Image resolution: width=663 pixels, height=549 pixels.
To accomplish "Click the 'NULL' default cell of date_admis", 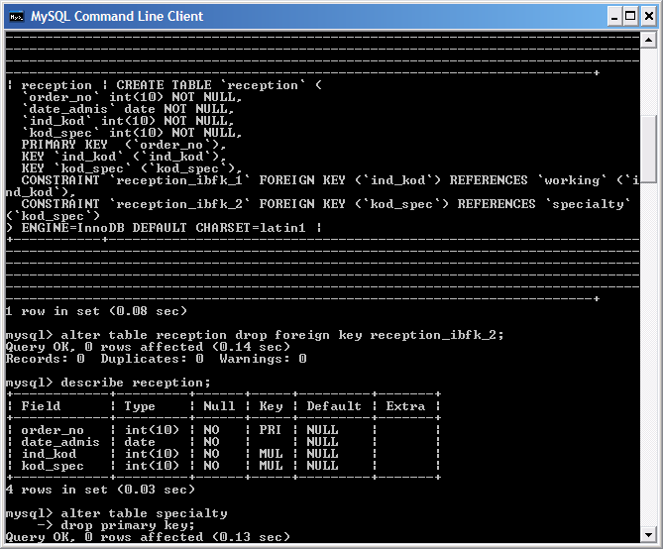I will coord(322,442).
